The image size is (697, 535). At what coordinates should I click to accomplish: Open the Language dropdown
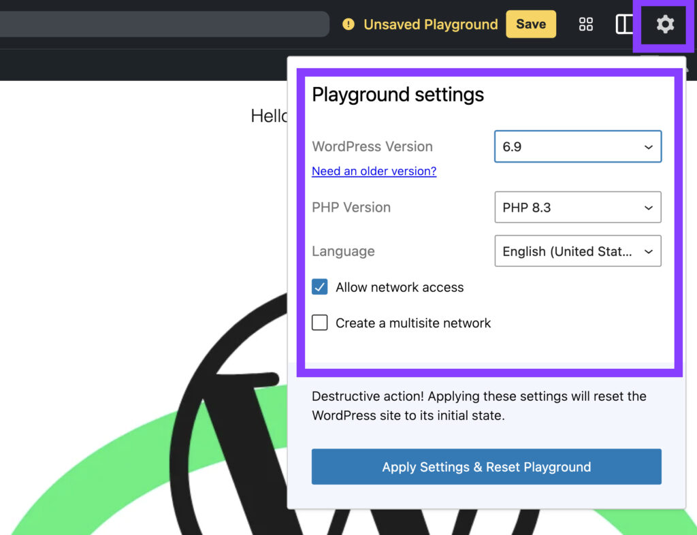(578, 251)
